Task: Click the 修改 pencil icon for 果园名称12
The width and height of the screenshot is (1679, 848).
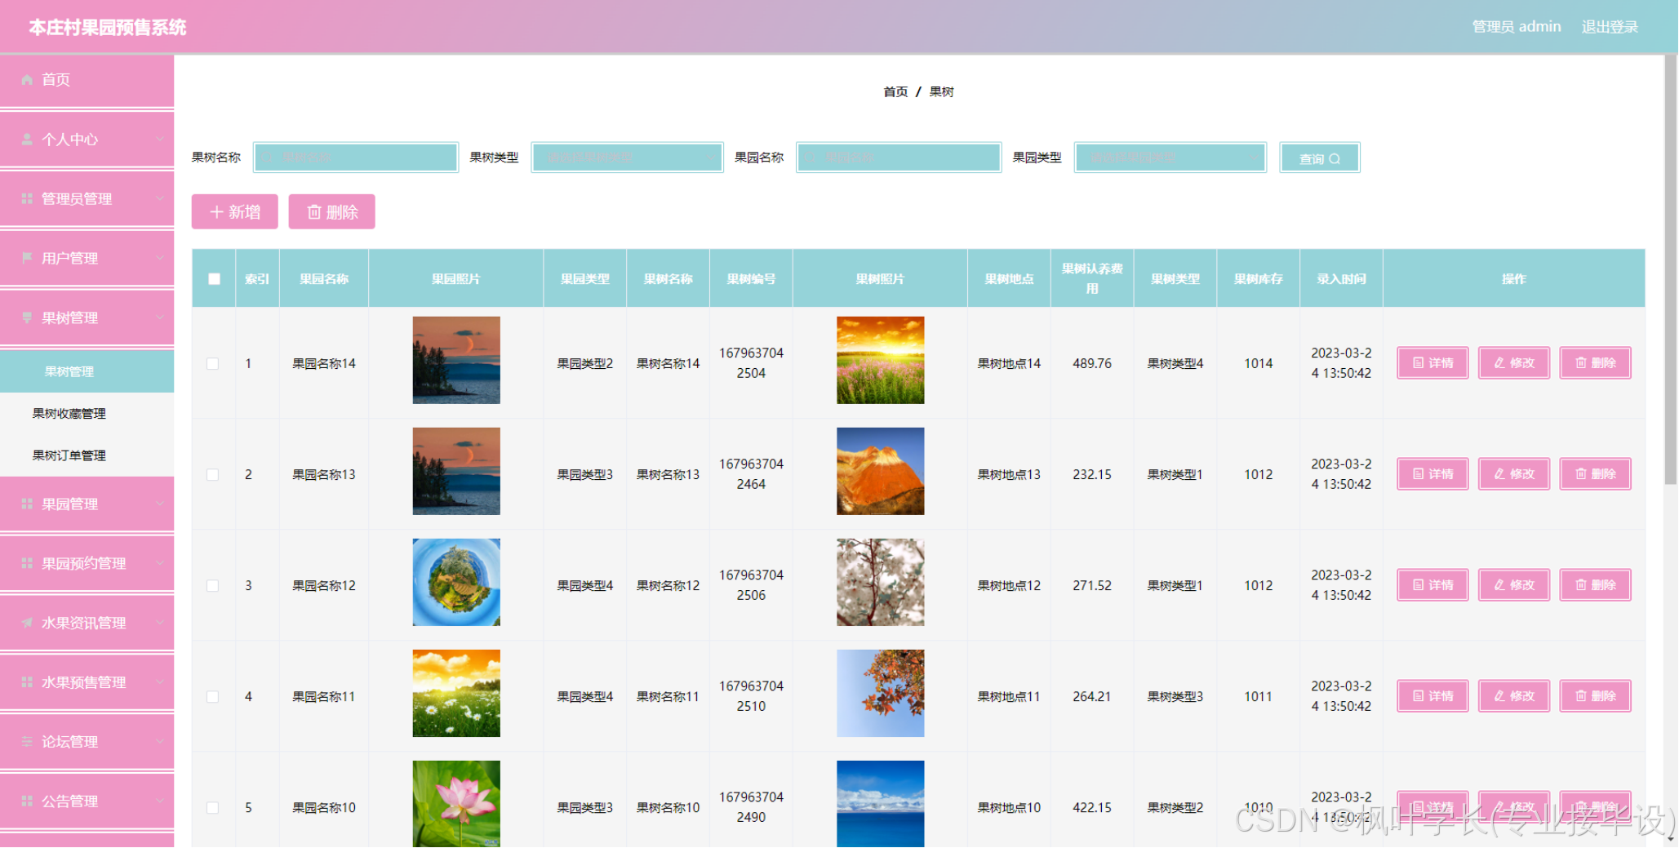Action: point(1499,585)
